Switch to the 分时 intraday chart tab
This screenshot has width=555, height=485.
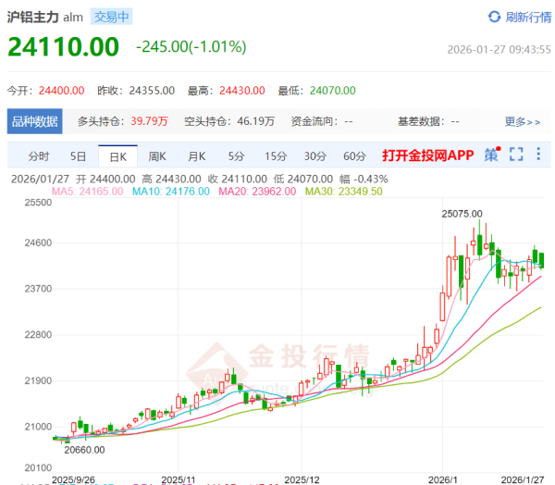38,155
